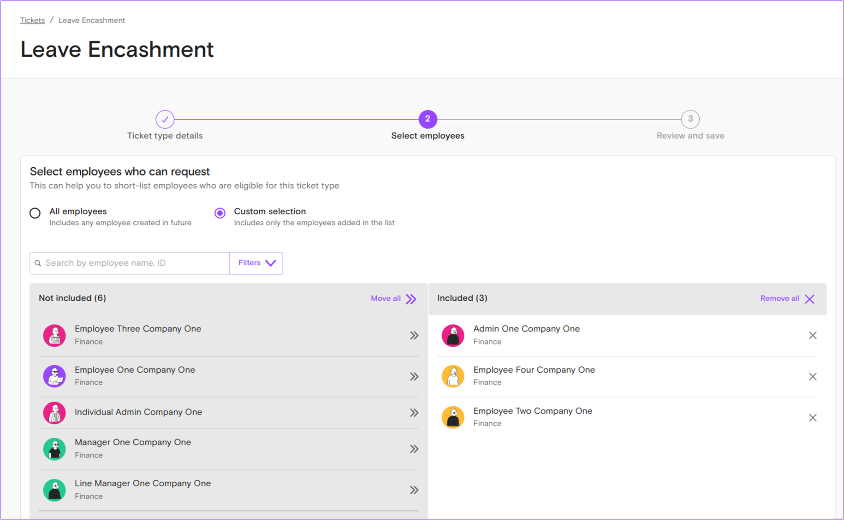The height and width of the screenshot is (520, 844).
Task: Click the Line Manager One avatar
Action: click(x=54, y=490)
